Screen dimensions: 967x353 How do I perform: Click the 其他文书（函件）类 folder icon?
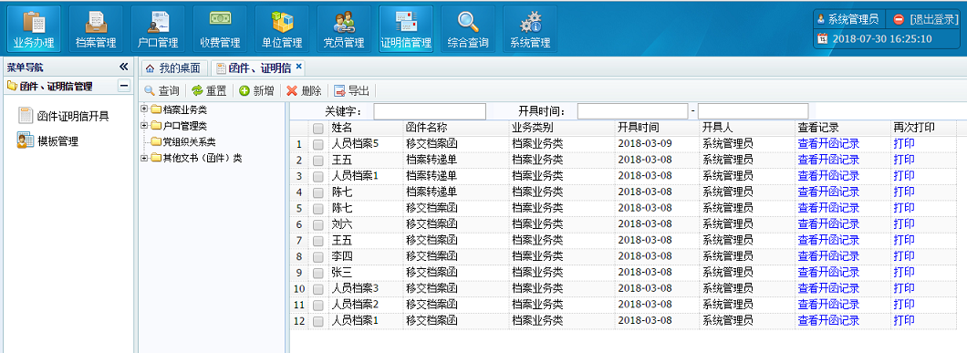tap(156, 158)
